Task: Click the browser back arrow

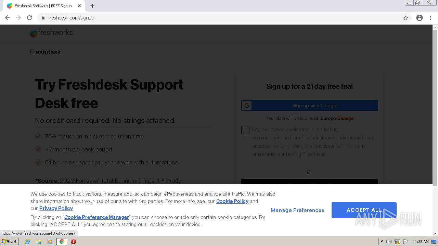Action: click(8, 18)
